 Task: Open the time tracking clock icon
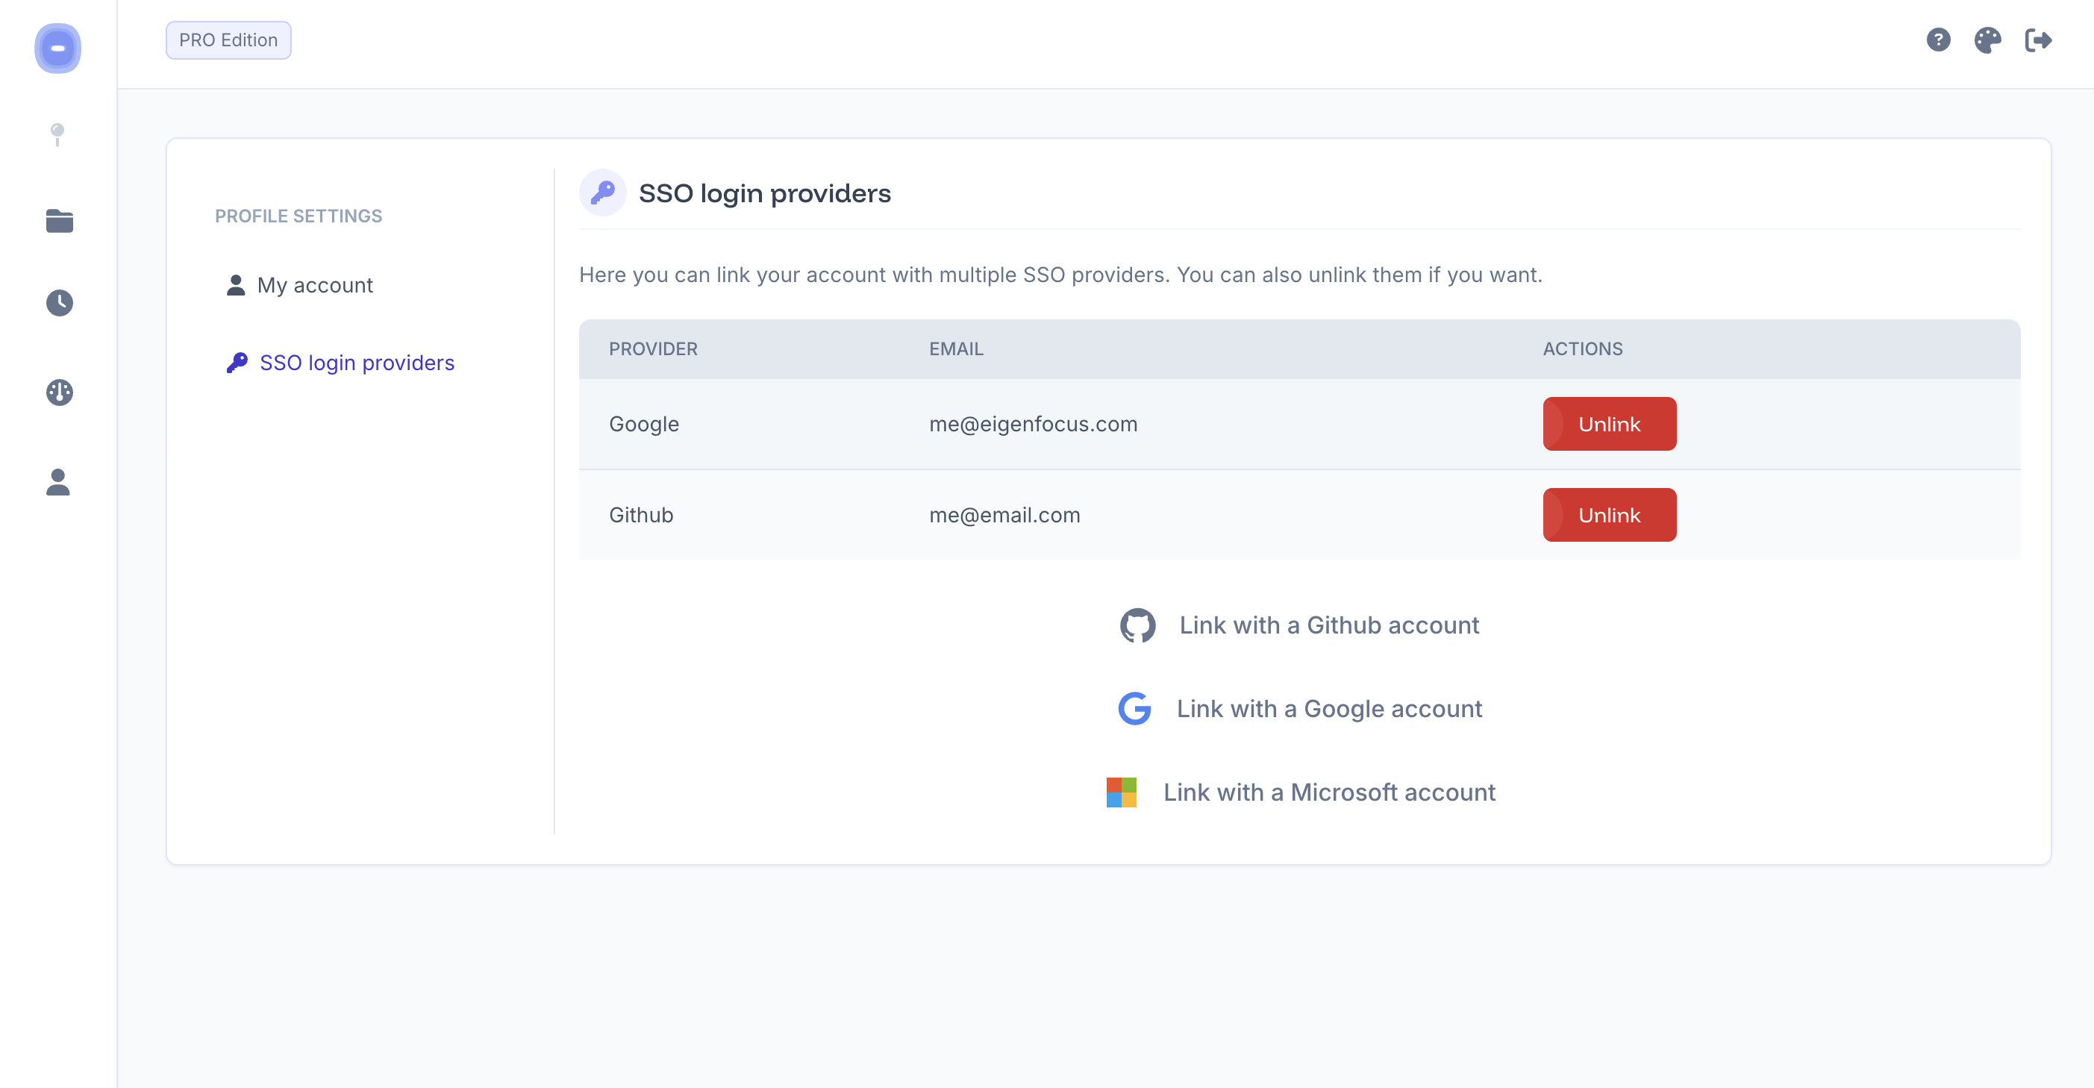[60, 303]
